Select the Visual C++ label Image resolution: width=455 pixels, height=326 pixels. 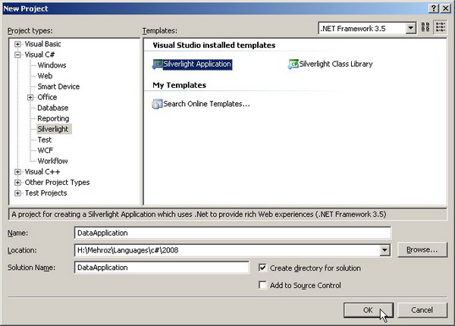point(42,171)
